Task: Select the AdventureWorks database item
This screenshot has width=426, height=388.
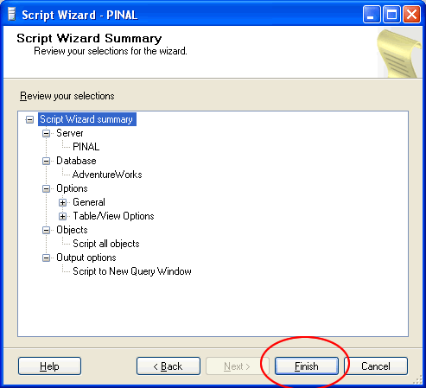Action: pyautogui.click(x=107, y=175)
